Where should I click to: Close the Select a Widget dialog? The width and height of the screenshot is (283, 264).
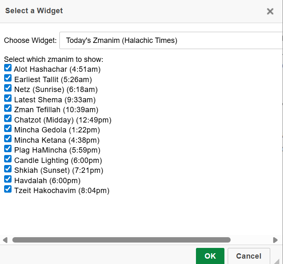(x=270, y=11)
